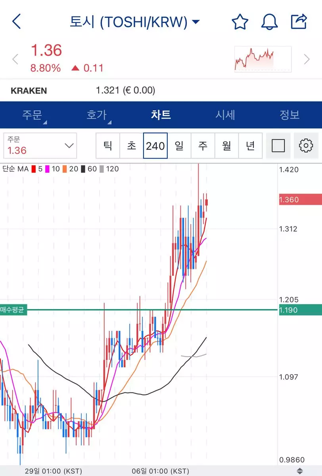The height and width of the screenshot is (476, 322).
Task: Tap the back arrow icon
Action: [x=17, y=21]
